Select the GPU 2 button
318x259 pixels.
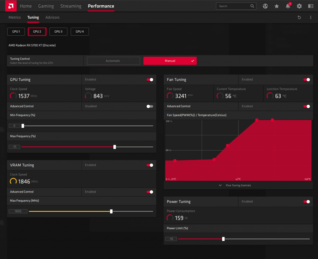tap(37, 32)
